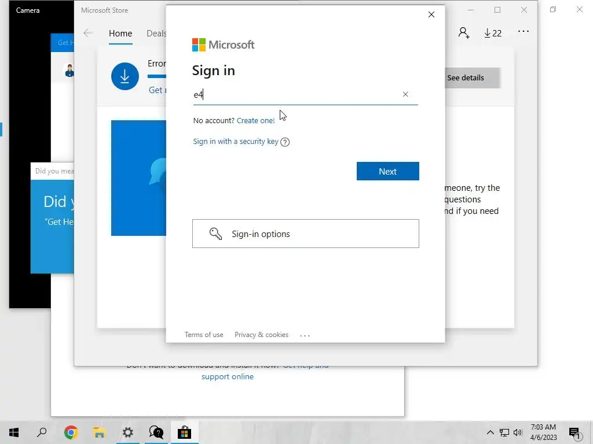Go back in Microsoft Store
Image resolution: width=593 pixels, height=444 pixels.
[x=88, y=33]
